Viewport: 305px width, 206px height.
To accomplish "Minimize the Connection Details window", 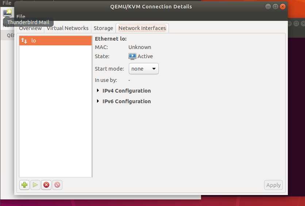I will coord(268,7).
